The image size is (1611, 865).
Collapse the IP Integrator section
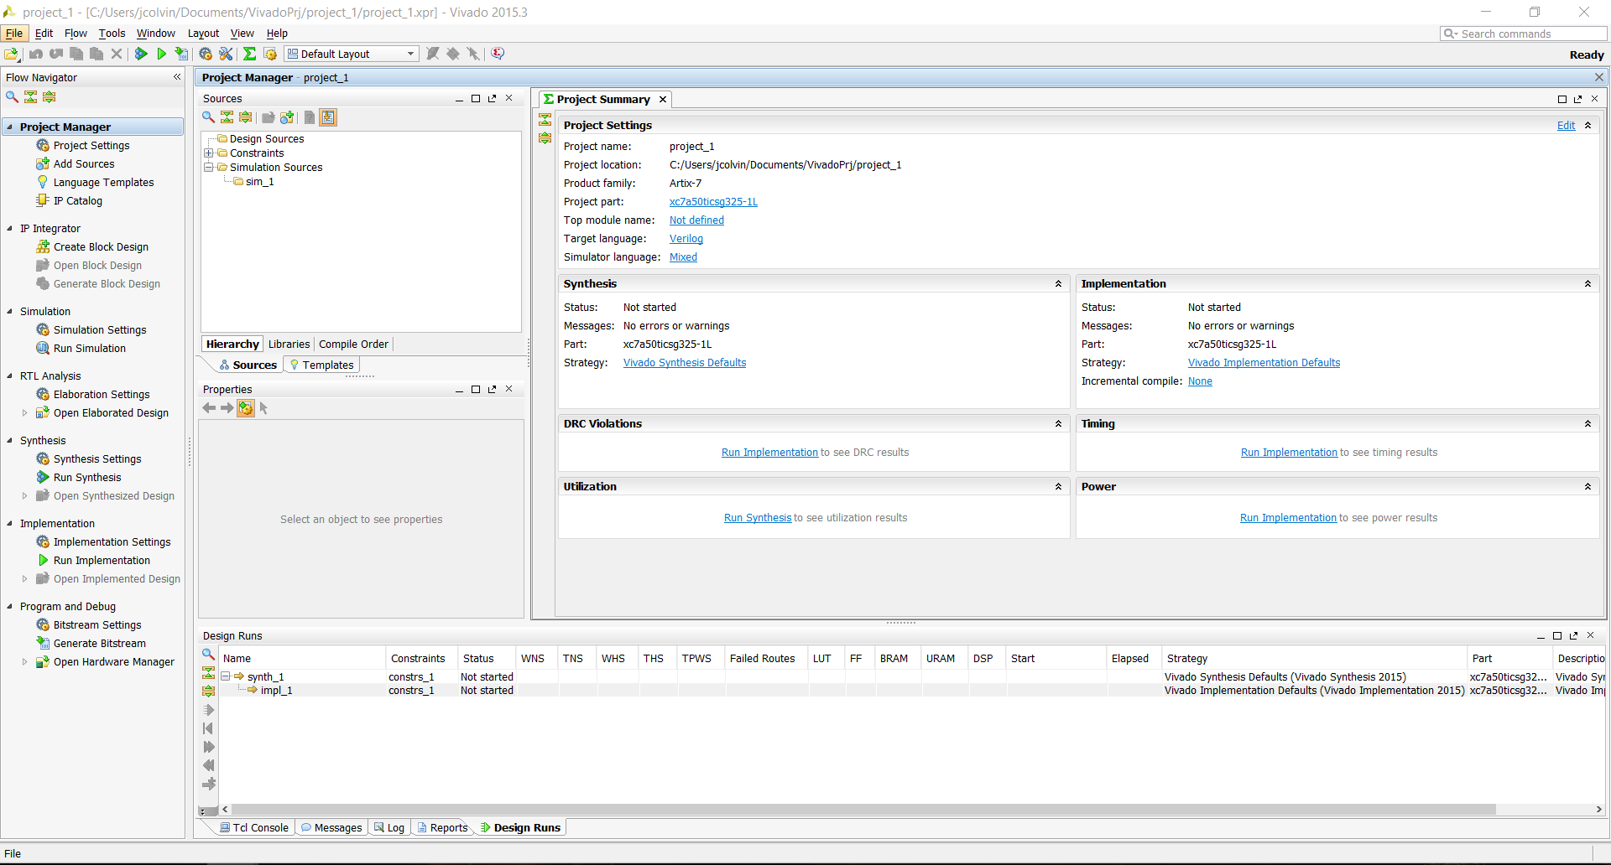pyautogui.click(x=9, y=229)
